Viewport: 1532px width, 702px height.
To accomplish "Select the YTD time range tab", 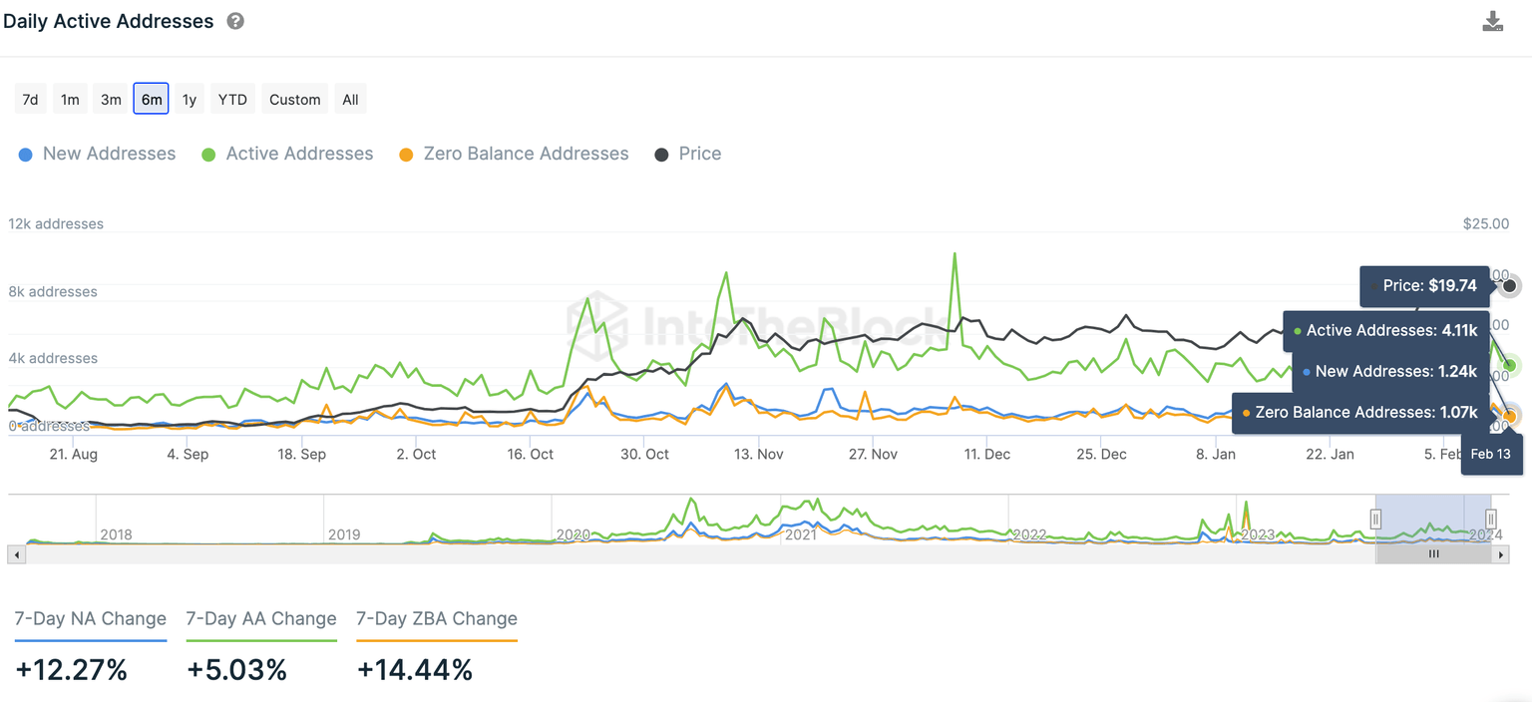I will pyautogui.click(x=231, y=99).
